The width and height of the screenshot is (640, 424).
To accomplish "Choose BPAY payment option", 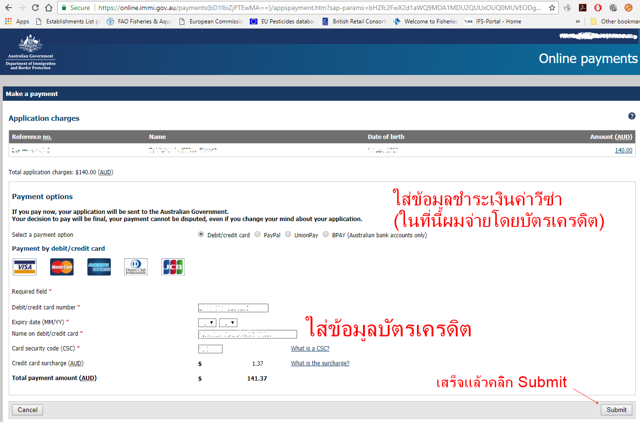I will pyautogui.click(x=326, y=234).
